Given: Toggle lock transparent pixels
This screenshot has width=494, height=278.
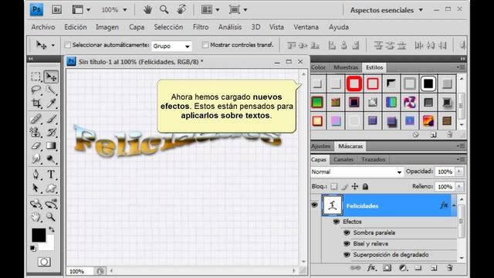Looking at the screenshot, I should pyautogui.click(x=334, y=187).
